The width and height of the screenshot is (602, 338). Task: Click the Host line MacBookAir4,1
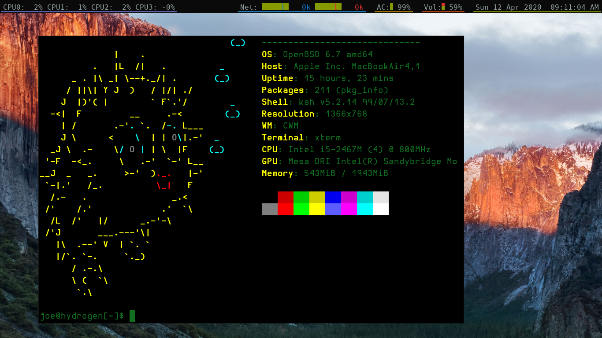[341, 66]
